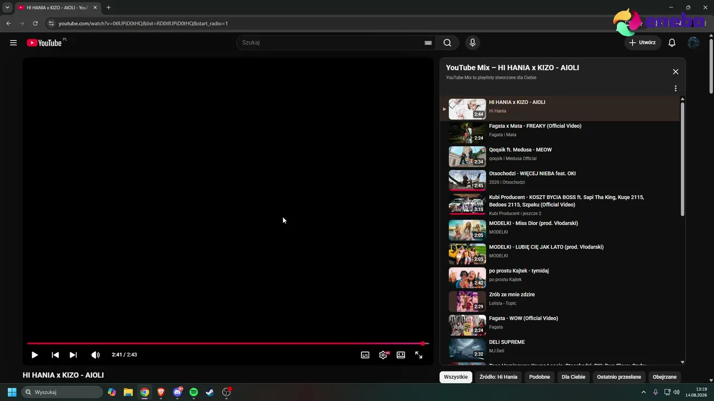Image resolution: width=714 pixels, height=401 pixels.
Task: Play Otsochodzi - WIĘCEJ NIEBA feat. OKI
Action: (561, 180)
